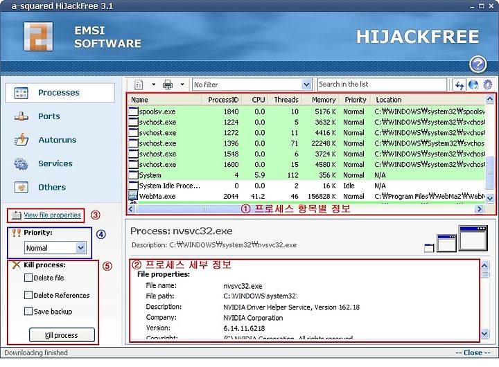
Task: Click the NVIDIA Corporation company value
Action: [x=253, y=318]
